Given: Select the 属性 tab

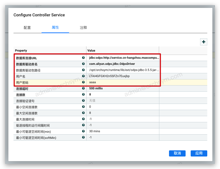Looking at the screenshot, I should coord(55,27).
